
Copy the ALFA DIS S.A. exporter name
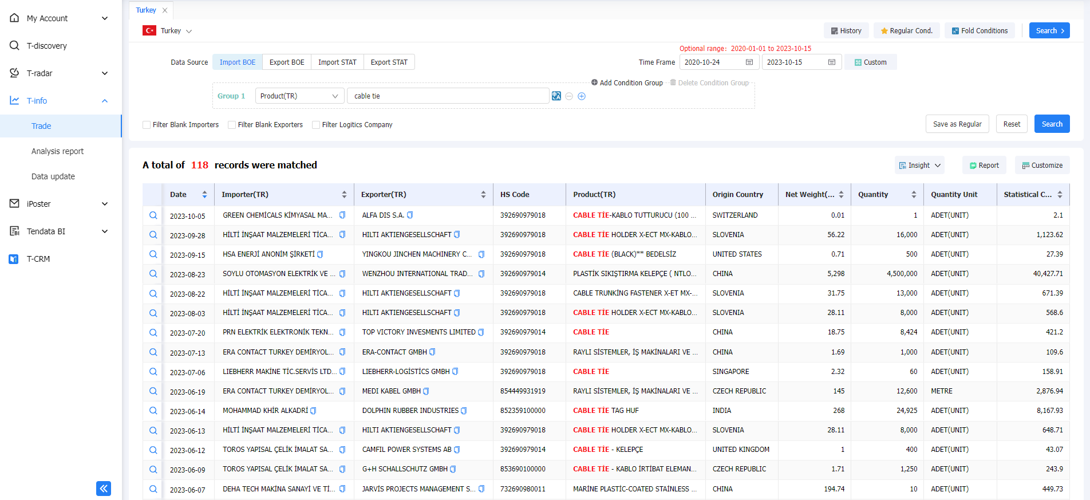pos(410,215)
